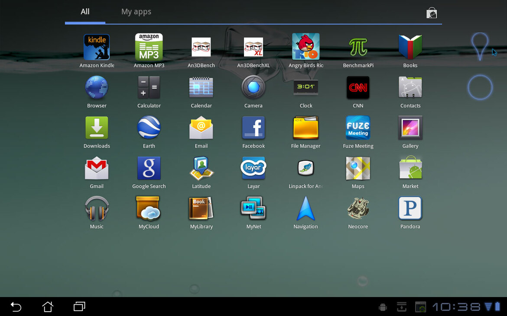Tap the battery indicator in status bar

497,306
